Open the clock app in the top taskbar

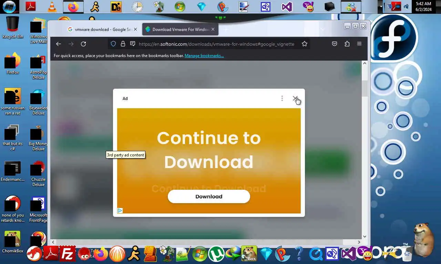(137, 7)
